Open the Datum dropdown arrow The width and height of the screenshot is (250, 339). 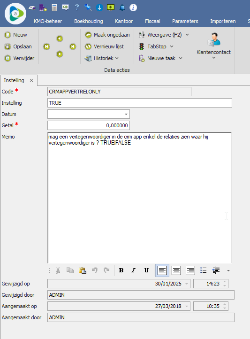point(126,114)
